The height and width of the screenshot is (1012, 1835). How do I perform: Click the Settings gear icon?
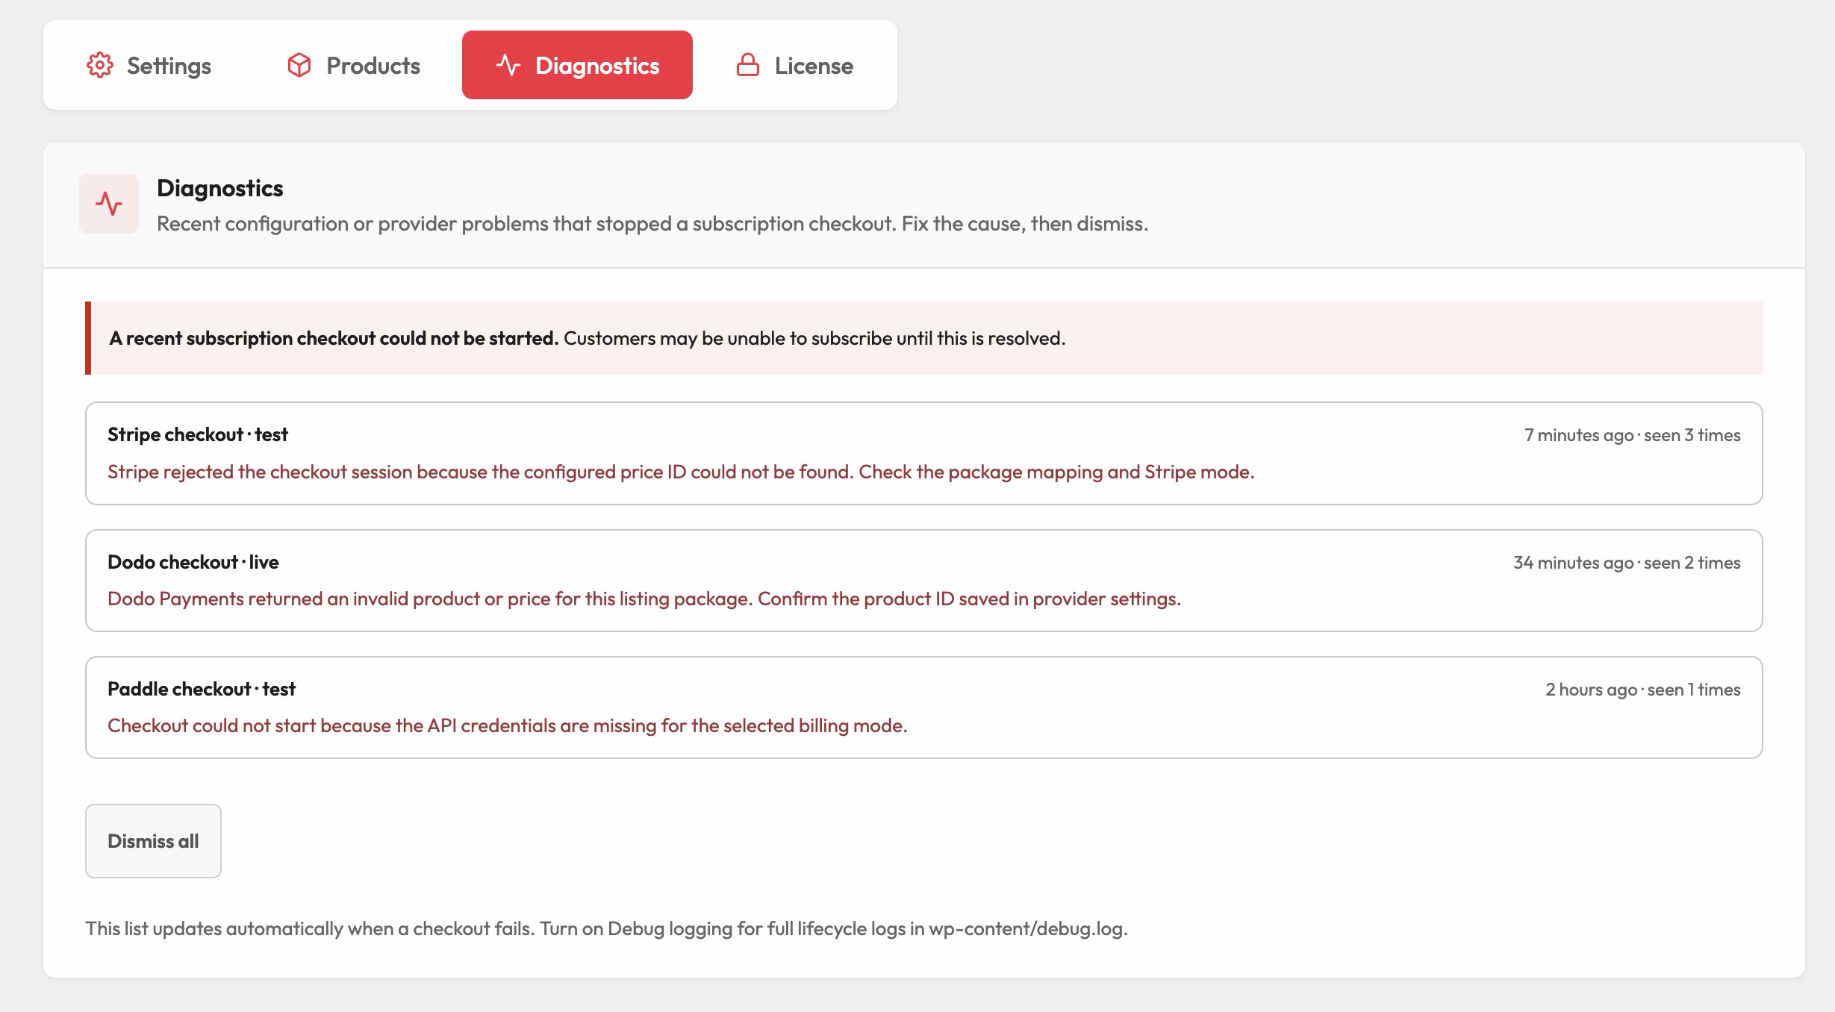(100, 65)
